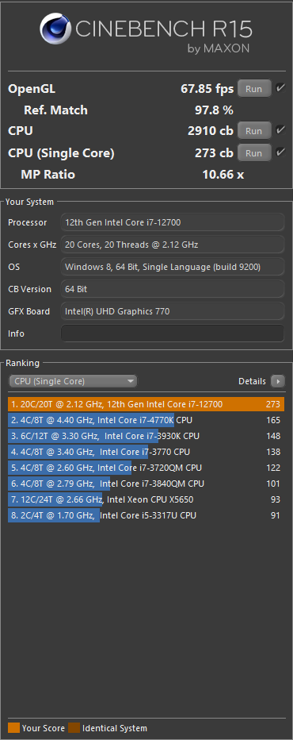Click the Details label in Ranking
Image resolution: width=293 pixels, height=740 pixels.
tap(252, 381)
